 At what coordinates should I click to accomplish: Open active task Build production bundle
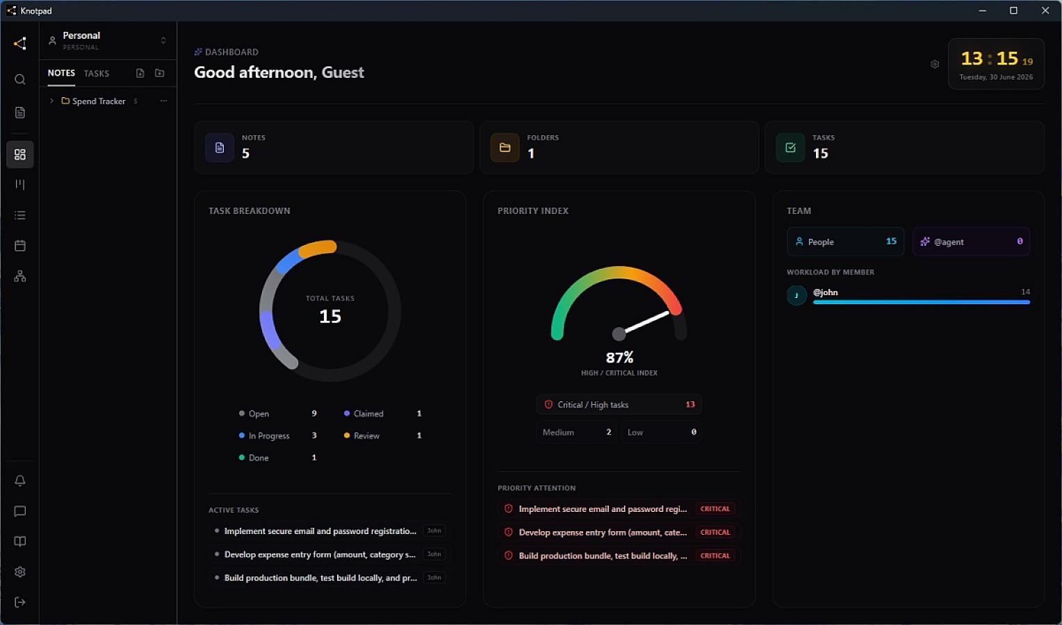point(330,577)
